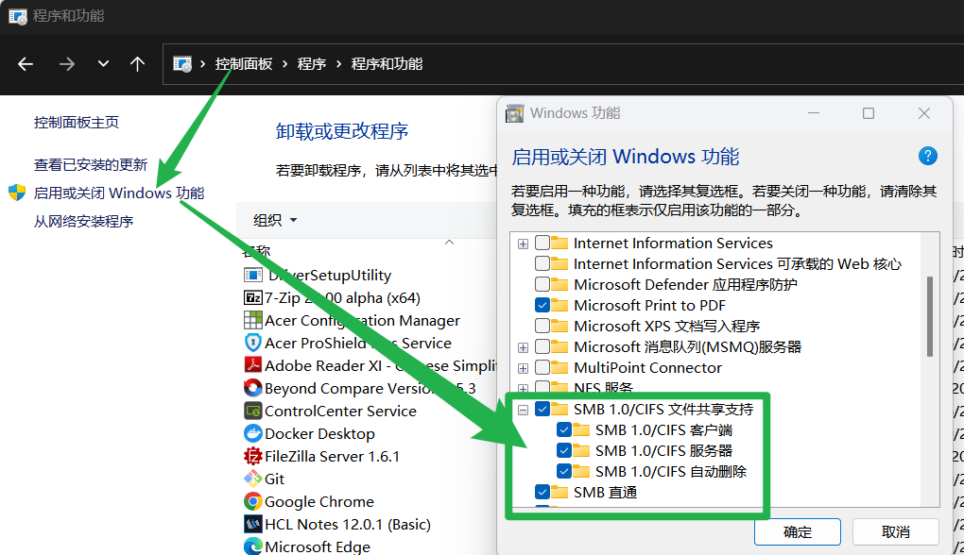Select Microsoft Edge icon
This screenshot has width=964, height=555.
[x=252, y=546]
